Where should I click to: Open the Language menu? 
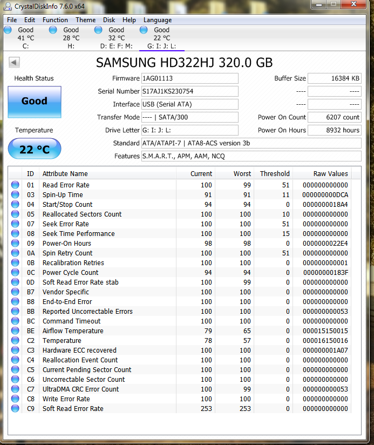coord(158,20)
